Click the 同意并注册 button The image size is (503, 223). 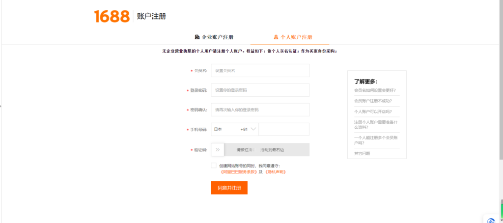point(229,188)
